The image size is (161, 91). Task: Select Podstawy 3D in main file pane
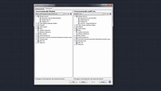[45, 21]
